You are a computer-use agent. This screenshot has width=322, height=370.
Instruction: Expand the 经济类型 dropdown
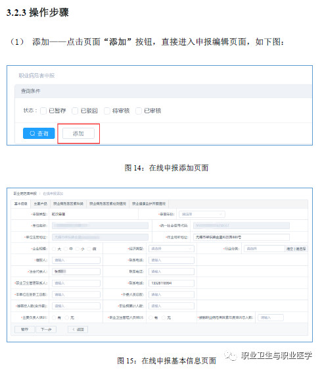(x=172, y=249)
